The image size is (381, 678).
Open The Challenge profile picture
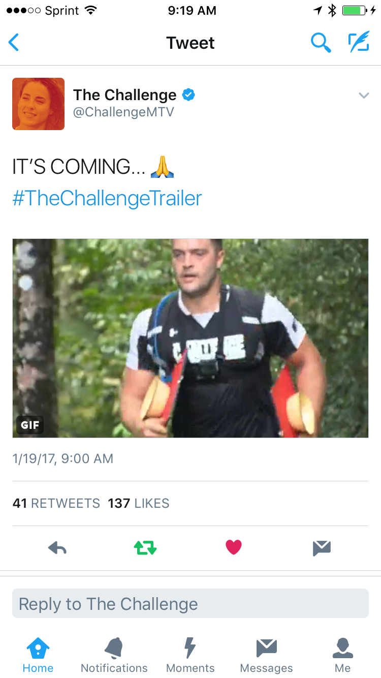click(39, 104)
